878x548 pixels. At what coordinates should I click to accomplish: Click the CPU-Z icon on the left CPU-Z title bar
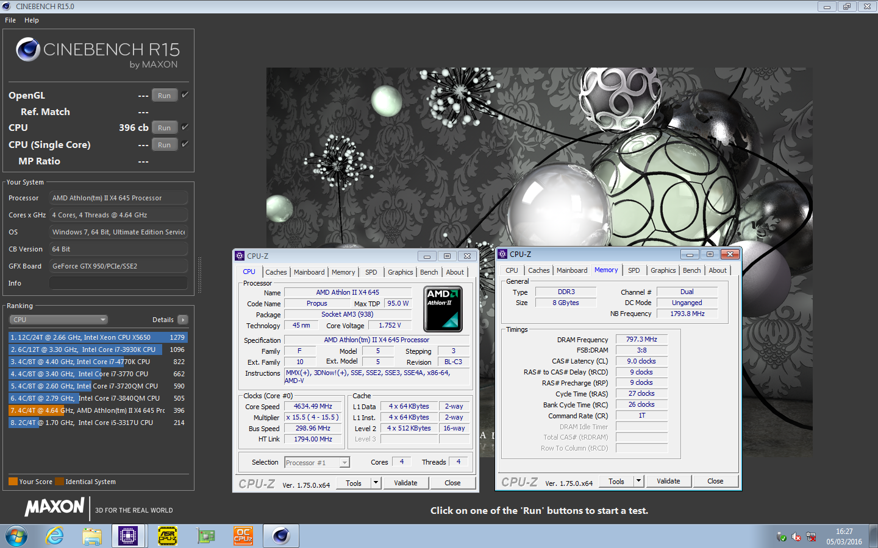click(x=240, y=256)
